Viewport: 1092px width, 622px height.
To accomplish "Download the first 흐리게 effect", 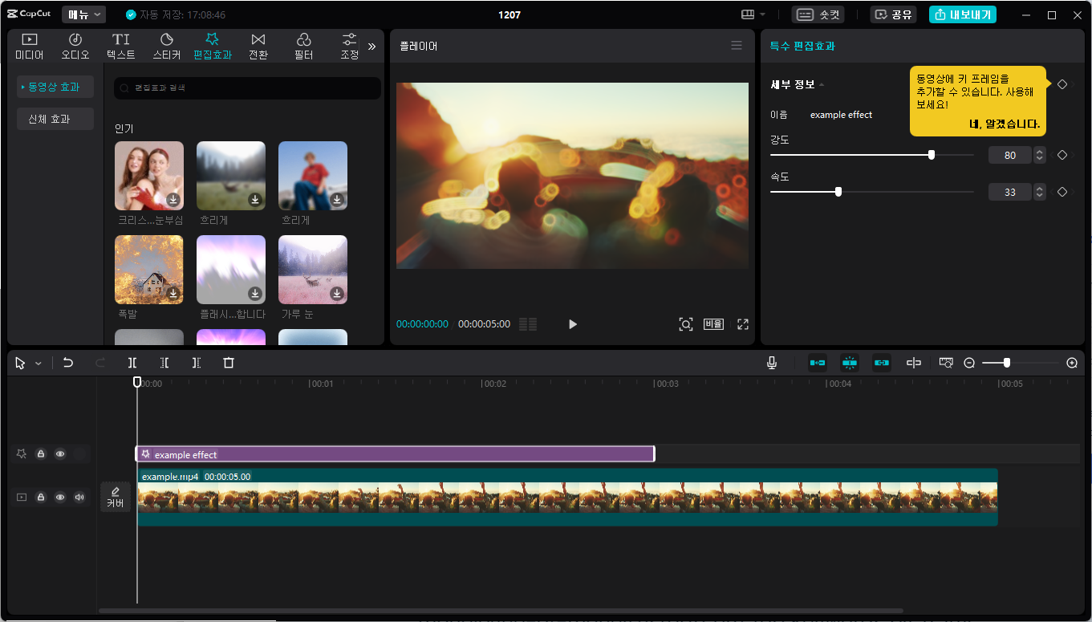I will coord(255,200).
